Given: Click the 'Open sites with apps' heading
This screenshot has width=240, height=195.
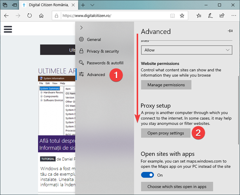Looking at the screenshot, I should click(168, 154).
